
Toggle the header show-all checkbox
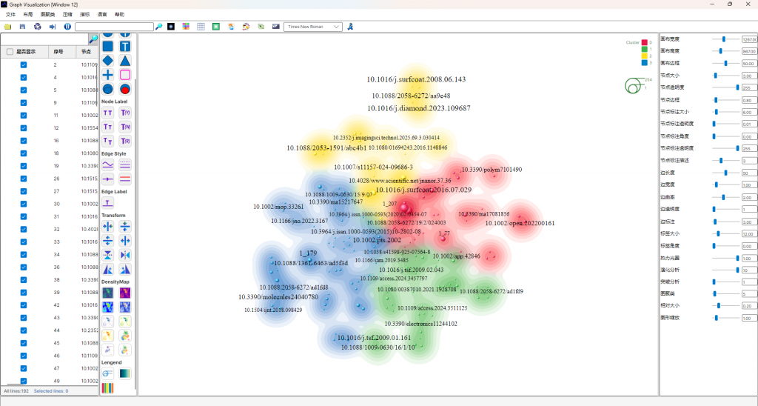tap(10, 52)
